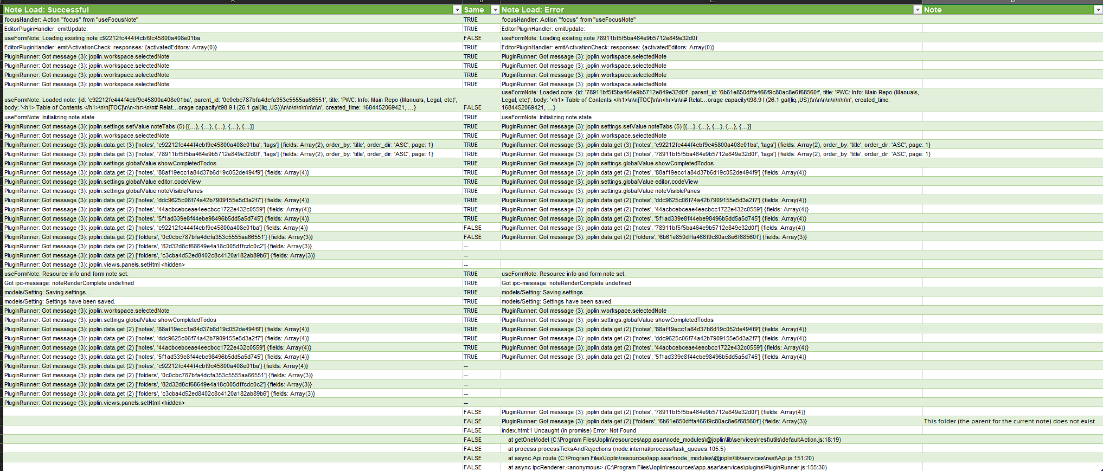The image size is (1103, 471).
Task: Click the "Loaded note" cell with id 78911bf5
Action: [x=711, y=100]
